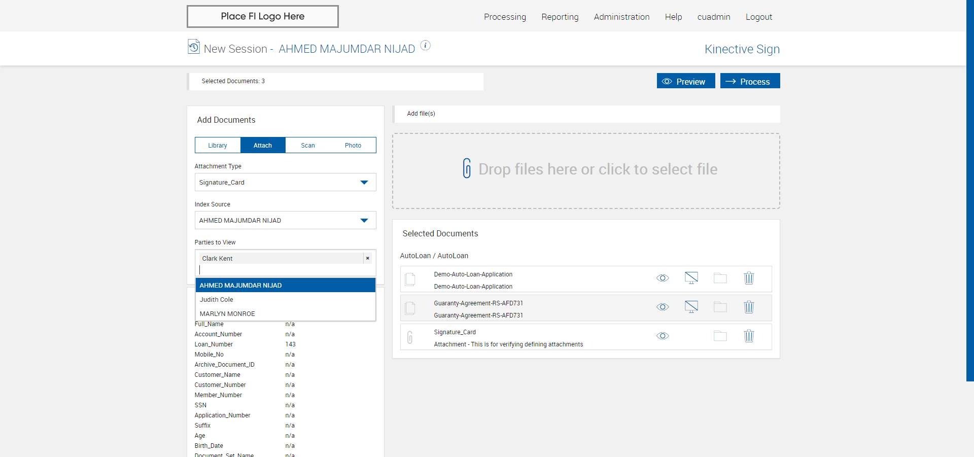Select Judith Cole from the parties list
Viewport: 974px width, 457px height.
[217, 300]
